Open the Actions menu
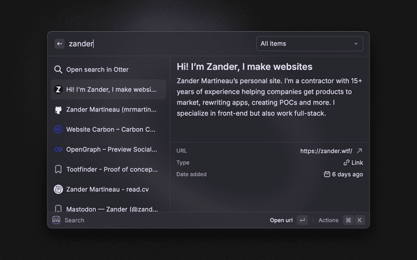Viewport: 417px width, 260px height. (328, 220)
